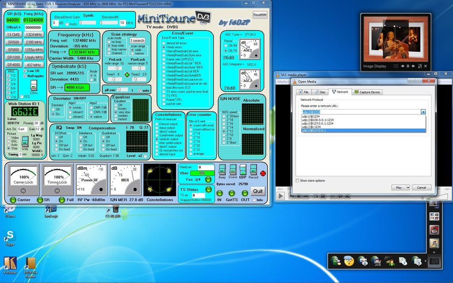Flip the Dsave switch in MiniTioune
Image resolution: width=453 pixels, height=283 pixels.
[233, 169]
